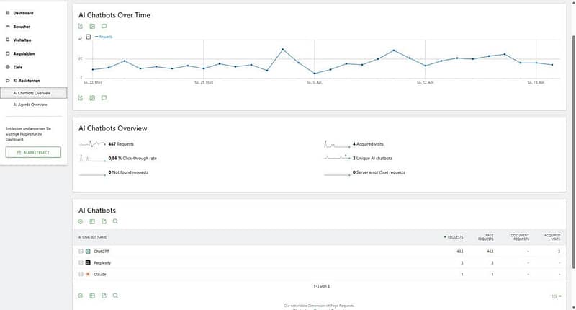
Task: Click the '1-3 von 3' pagination text
Action: (321, 286)
